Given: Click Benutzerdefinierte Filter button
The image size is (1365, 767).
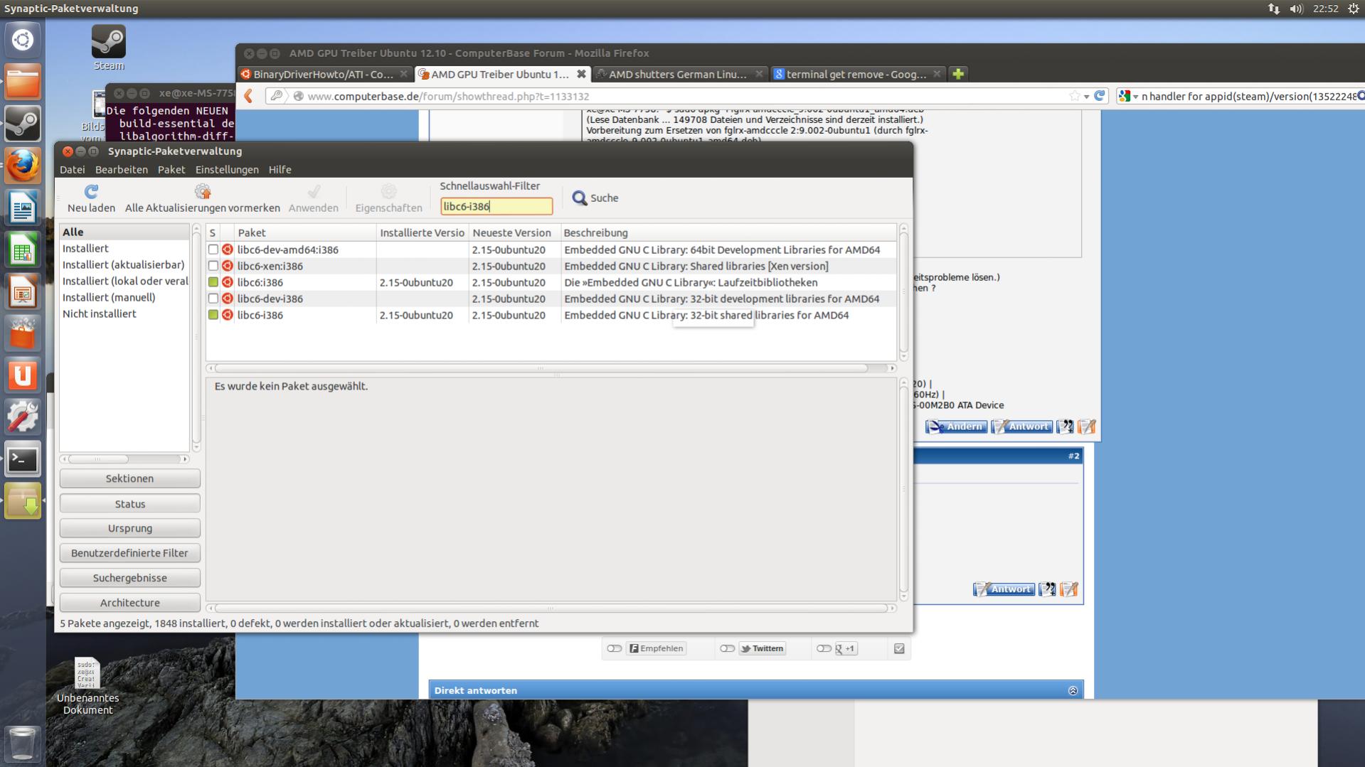Looking at the screenshot, I should point(129,553).
